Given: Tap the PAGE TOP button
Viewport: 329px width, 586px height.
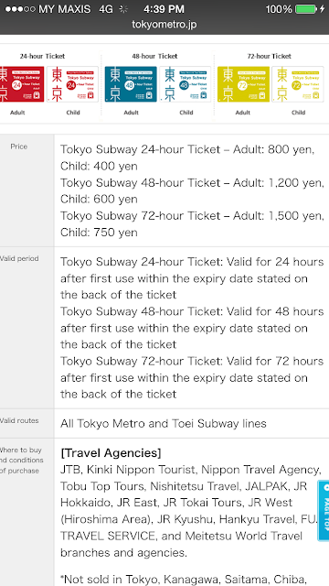Looking at the screenshot, I should coord(324,511).
